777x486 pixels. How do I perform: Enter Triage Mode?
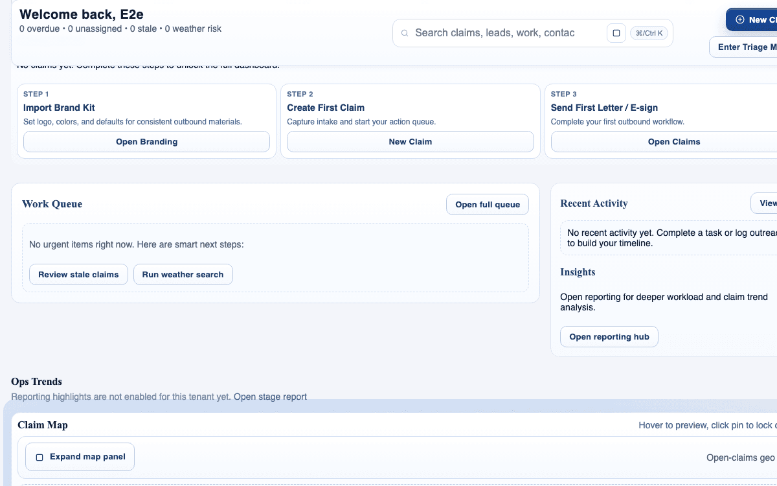tap(751, 47)
